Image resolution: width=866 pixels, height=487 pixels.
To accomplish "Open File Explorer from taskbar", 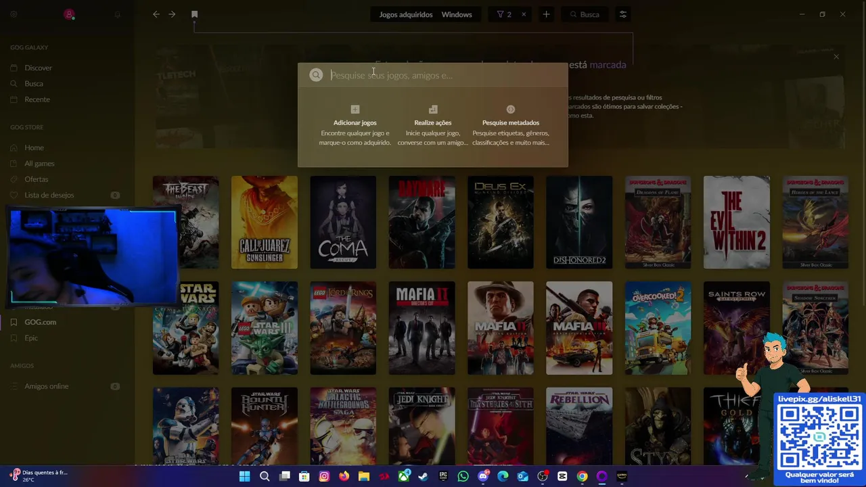I will coord(364,476).
